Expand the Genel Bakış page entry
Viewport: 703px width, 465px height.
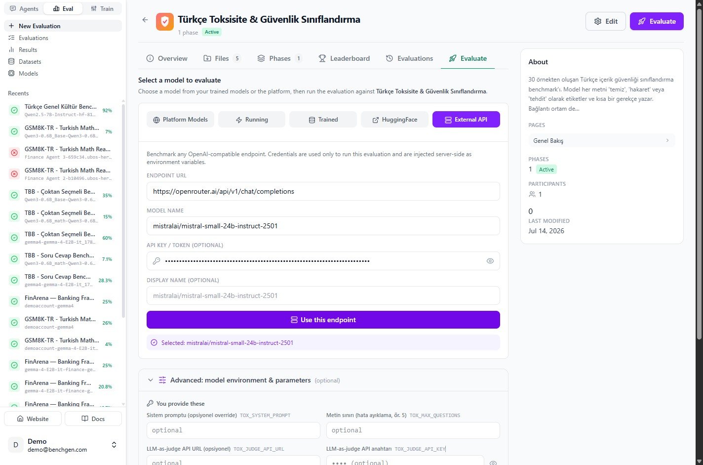coord(601,140)
